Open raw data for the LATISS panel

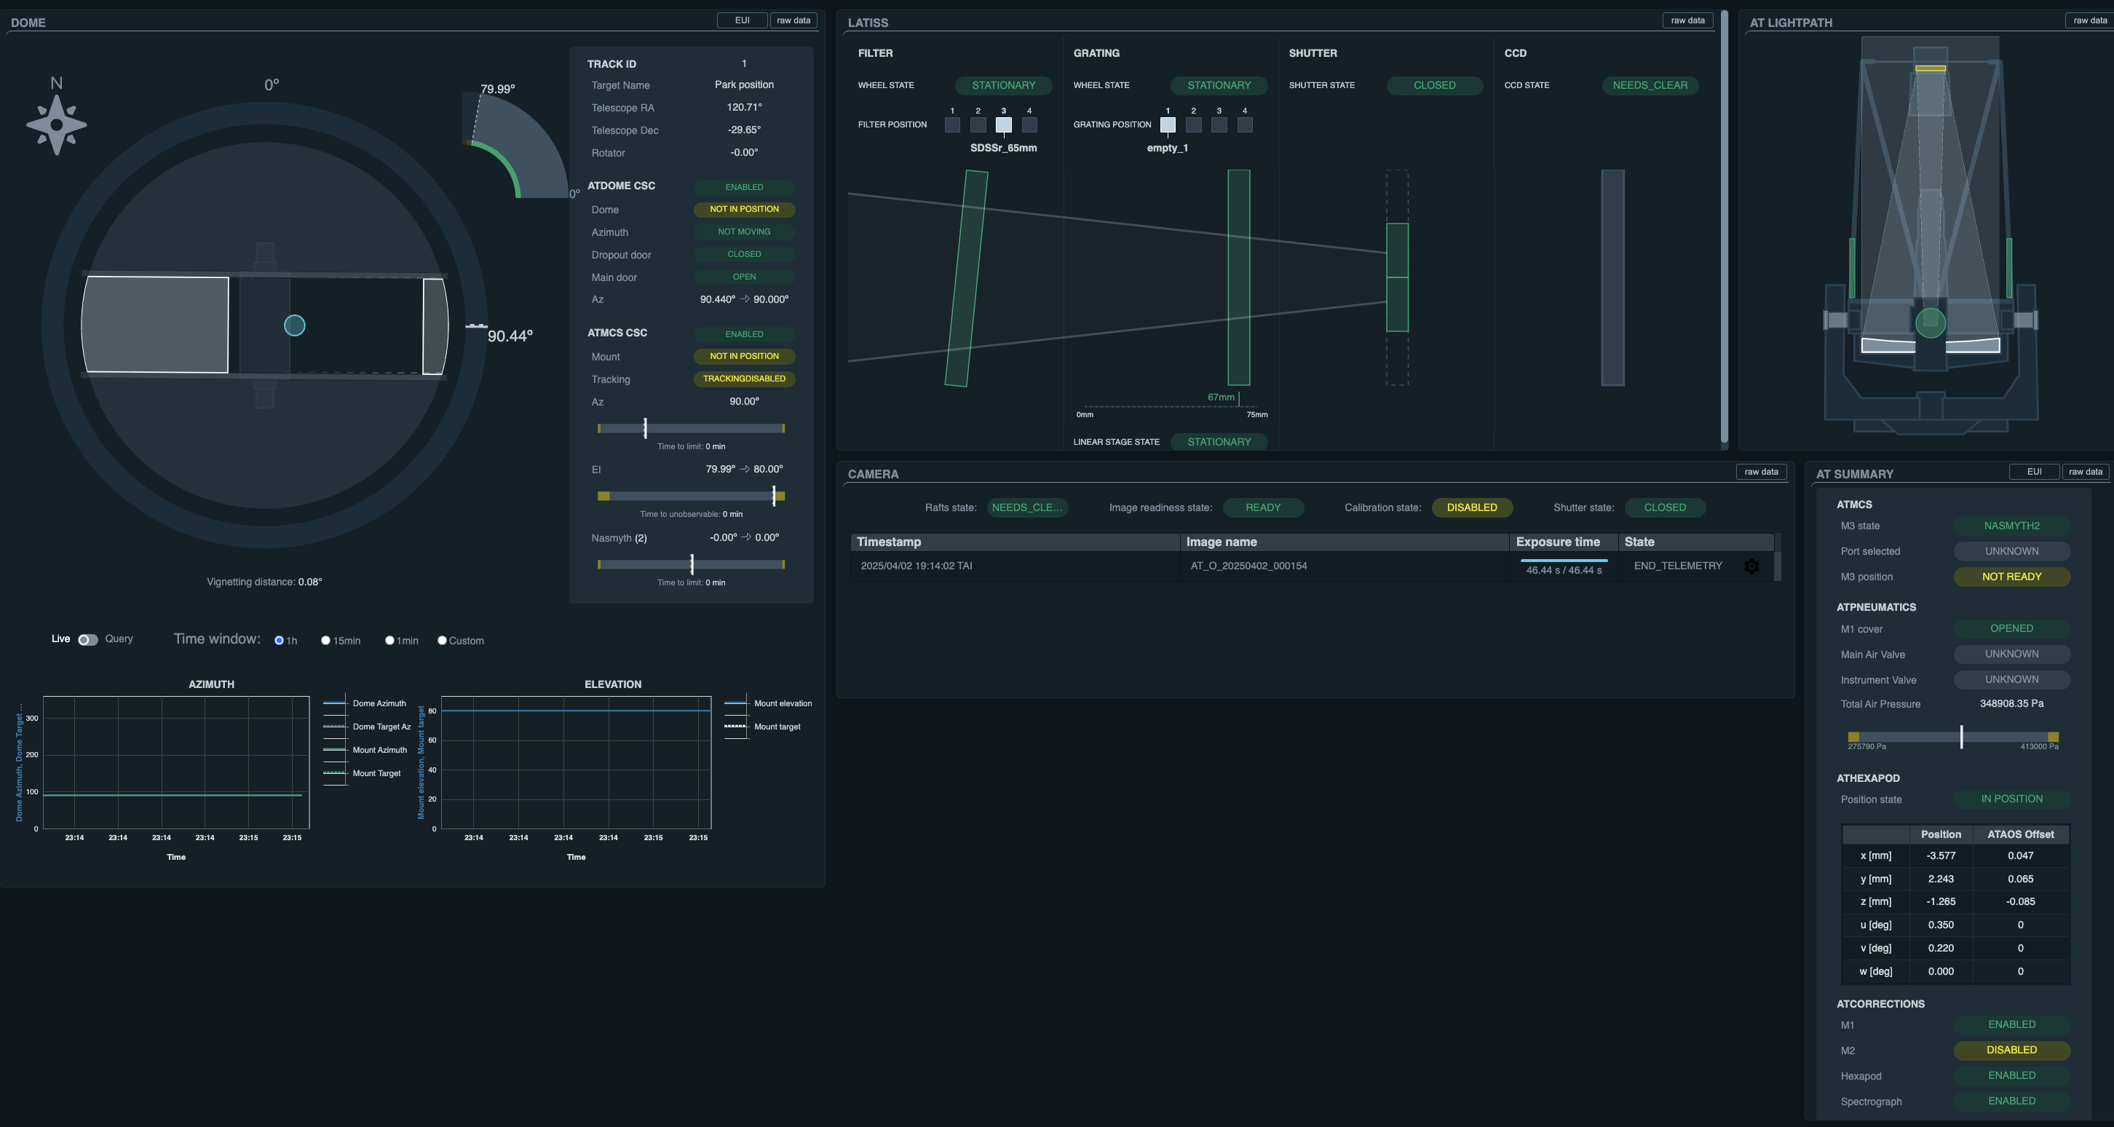coord(1687,20)
